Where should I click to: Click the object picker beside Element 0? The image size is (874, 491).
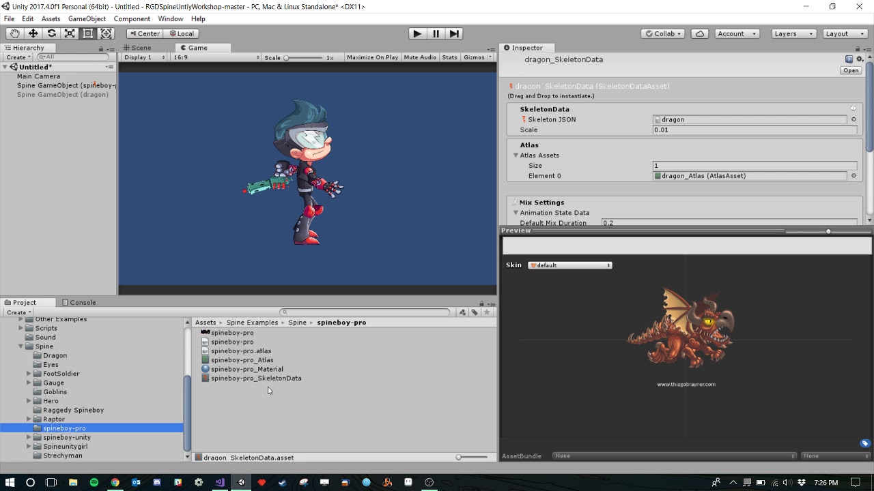click(x=854, y=176)
